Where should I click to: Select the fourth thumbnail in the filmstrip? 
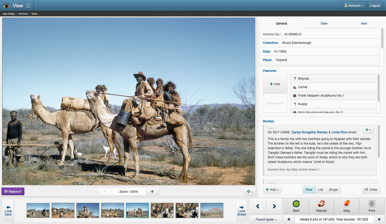pyautogui.click(x=113, y=211)
